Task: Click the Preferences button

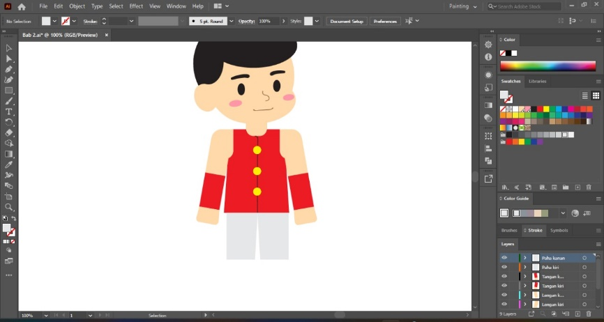Action: [x=385, y=21]
